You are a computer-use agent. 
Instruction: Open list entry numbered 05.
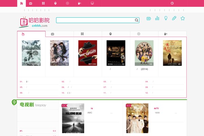(x=39, y=87)
